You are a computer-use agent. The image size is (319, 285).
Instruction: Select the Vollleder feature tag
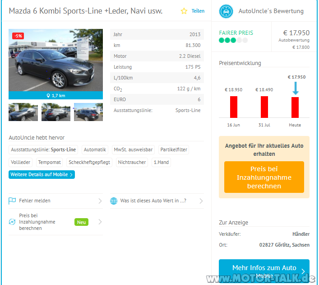pos(21,162)
